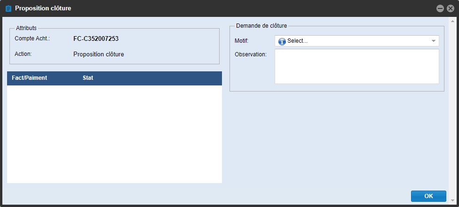The width and height of the screenshot is (459, 207).
Task: Minimize the Proposition clôture dialog
Action: click(x=440, y=8)
